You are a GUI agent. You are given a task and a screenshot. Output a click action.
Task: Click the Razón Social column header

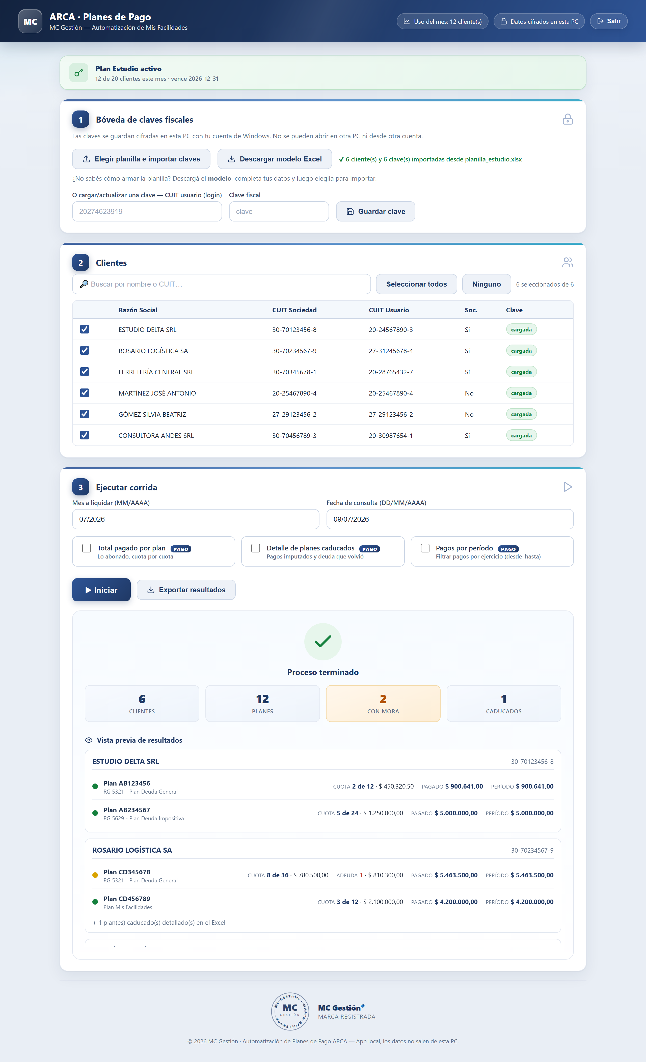click(138, 310)
